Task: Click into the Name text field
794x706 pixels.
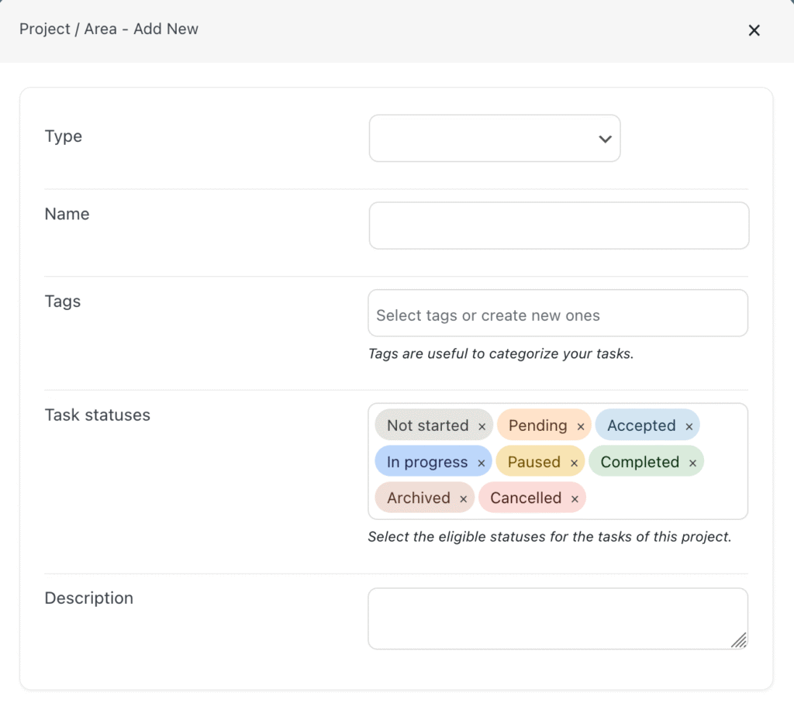Action: [558, 226]
